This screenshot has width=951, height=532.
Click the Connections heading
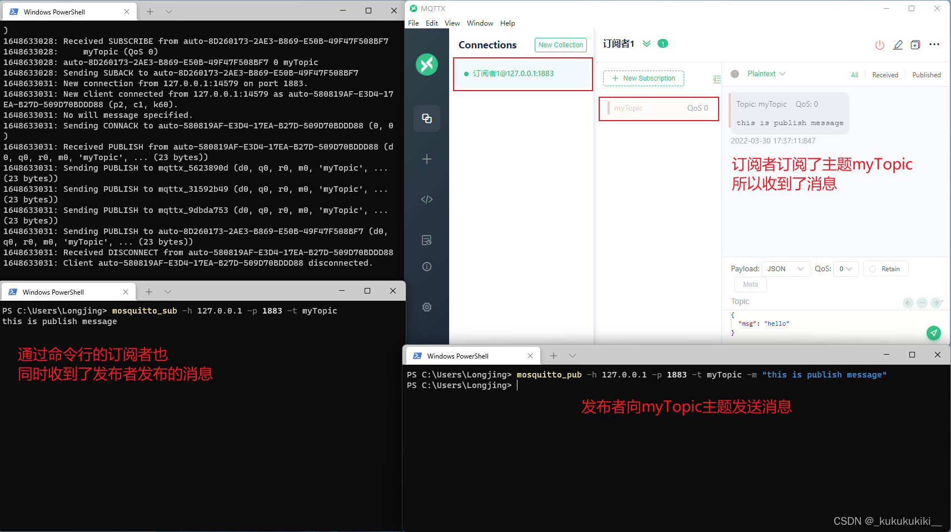(487, 45)
